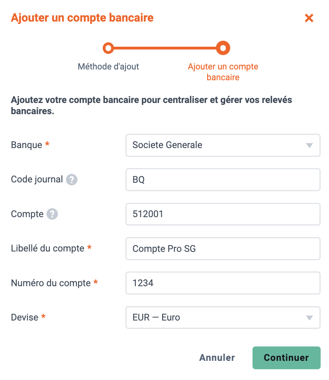Click the Devise field label

pyautogui.click(x=25, y=317)
